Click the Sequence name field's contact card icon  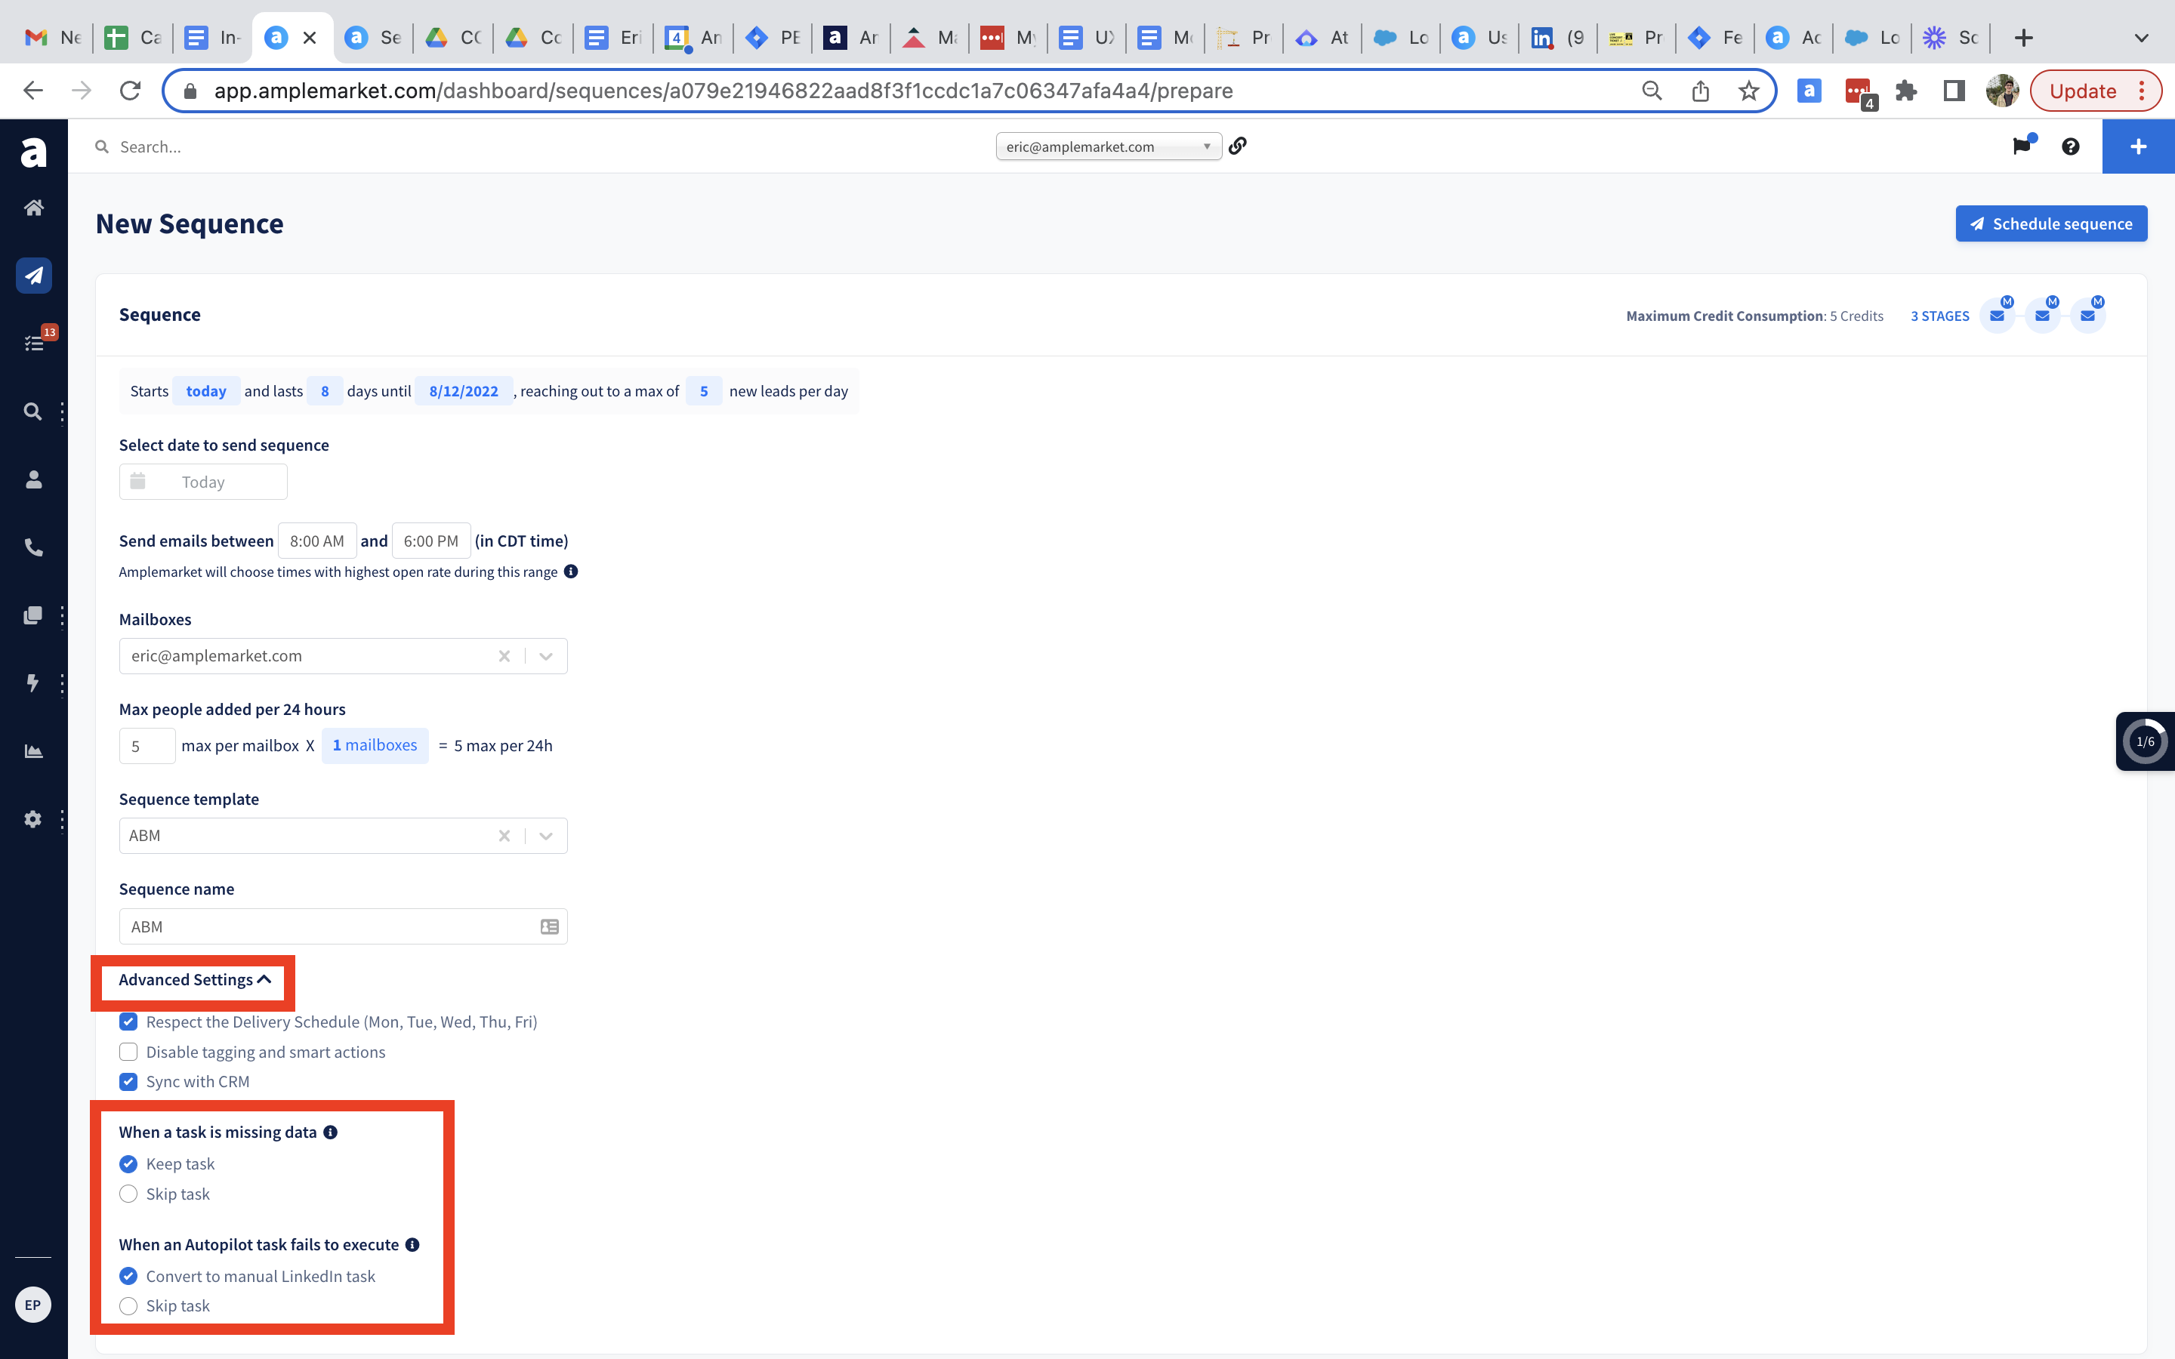[549, 926]
